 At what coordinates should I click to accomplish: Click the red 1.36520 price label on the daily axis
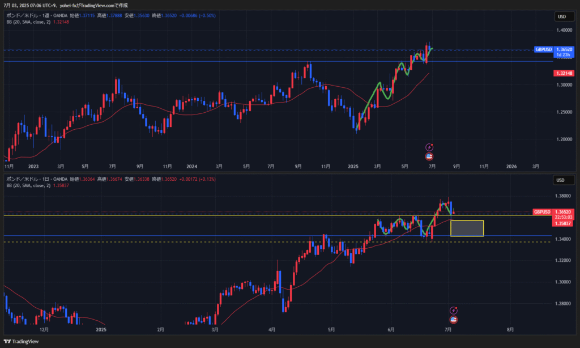pos(563,212)
